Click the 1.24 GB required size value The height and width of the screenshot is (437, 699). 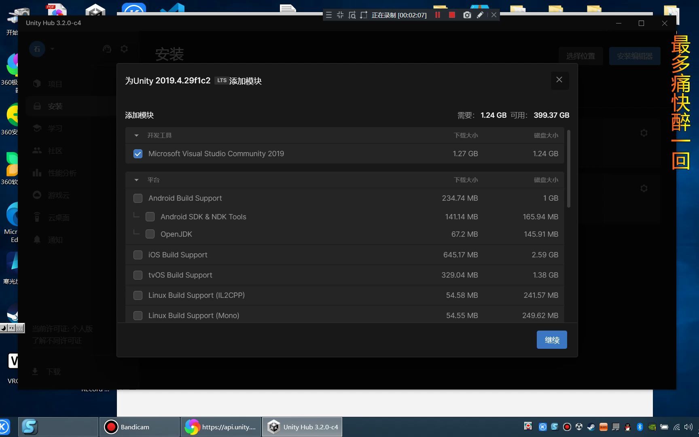(x=494, y=115)
